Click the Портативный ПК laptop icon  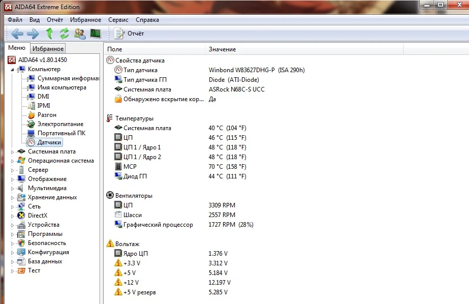coord(31,133)
